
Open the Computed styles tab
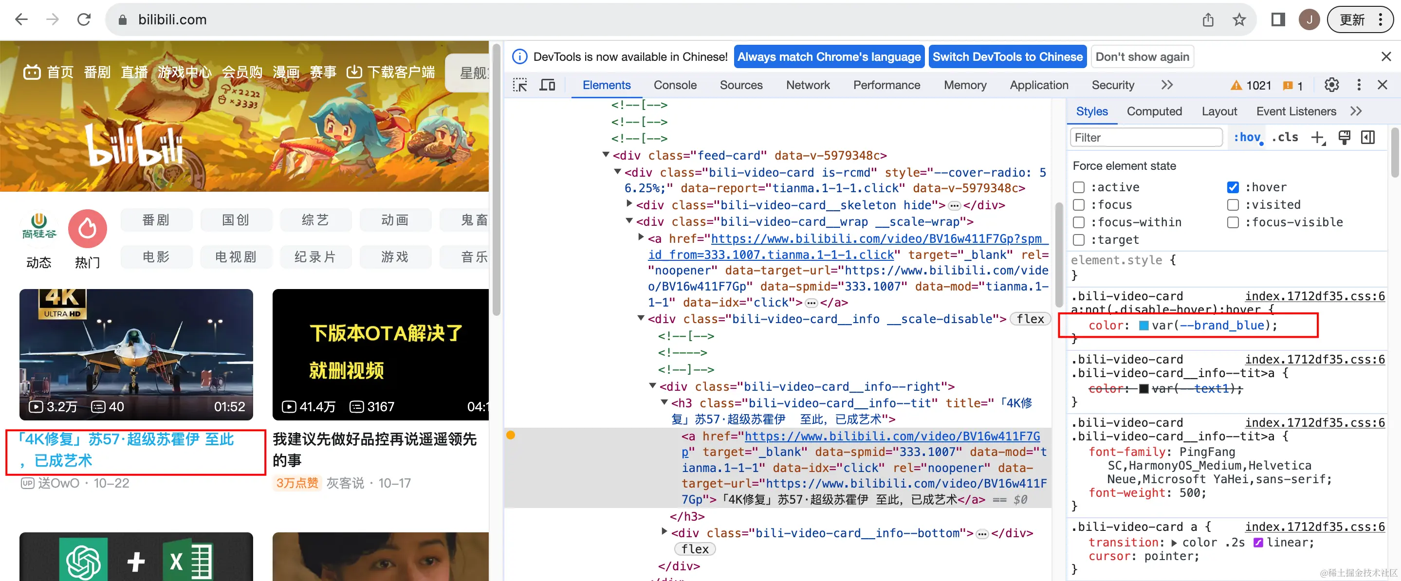tap(1154, 111)
